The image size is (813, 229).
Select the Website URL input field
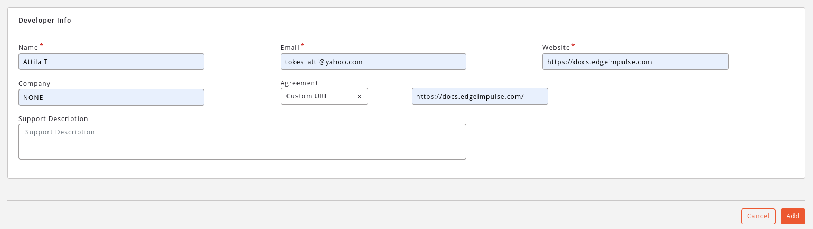(x=635, y=62)
